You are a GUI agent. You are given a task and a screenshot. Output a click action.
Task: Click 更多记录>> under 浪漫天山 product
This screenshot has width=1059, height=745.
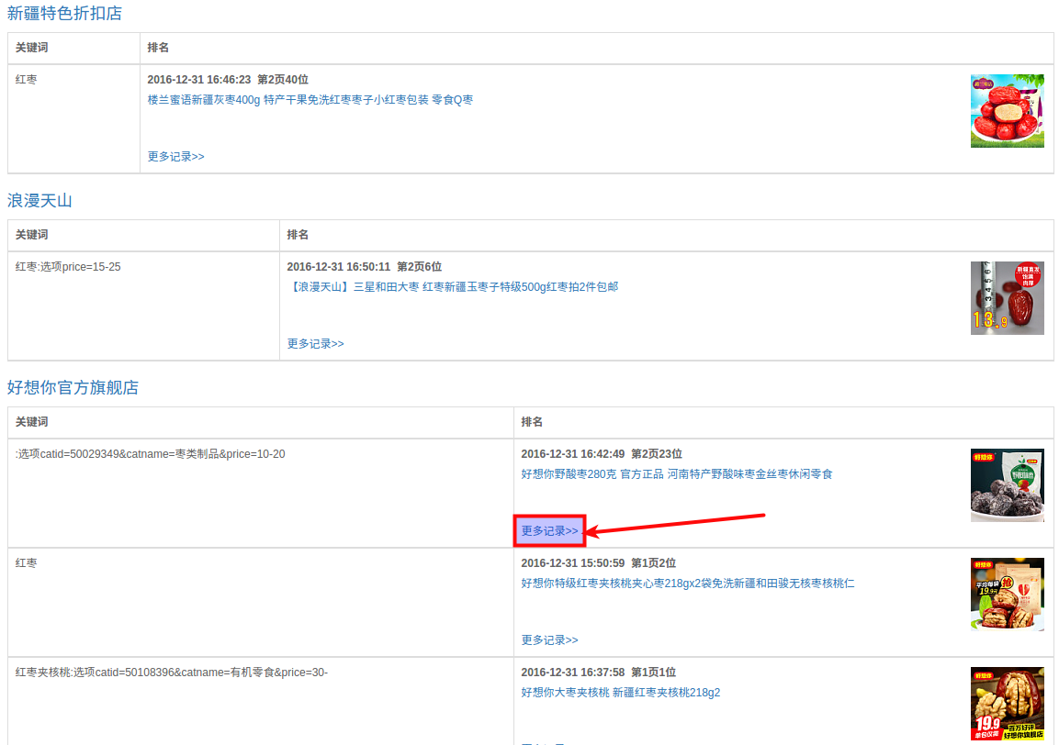click(315, 344)
